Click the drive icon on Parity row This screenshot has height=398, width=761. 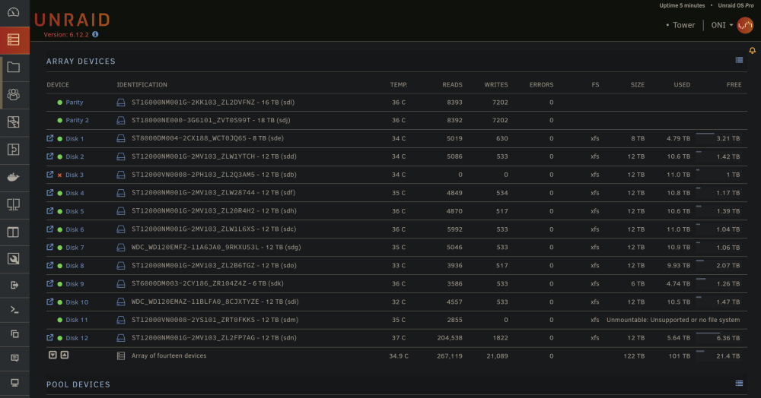(121, 103)
